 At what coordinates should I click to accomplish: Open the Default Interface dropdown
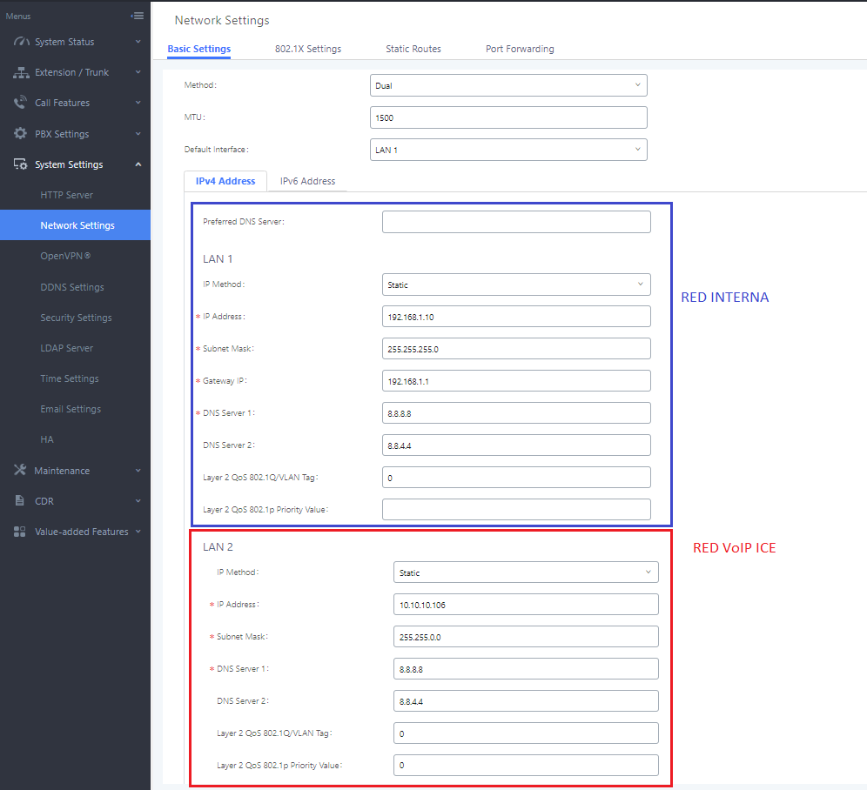click(x=509, y=149)
